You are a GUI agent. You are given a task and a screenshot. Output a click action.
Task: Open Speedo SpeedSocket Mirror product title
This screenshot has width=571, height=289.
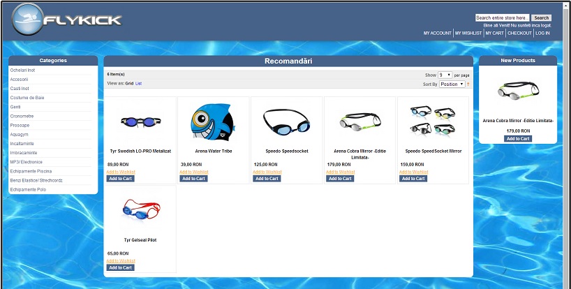pos(433,151)
